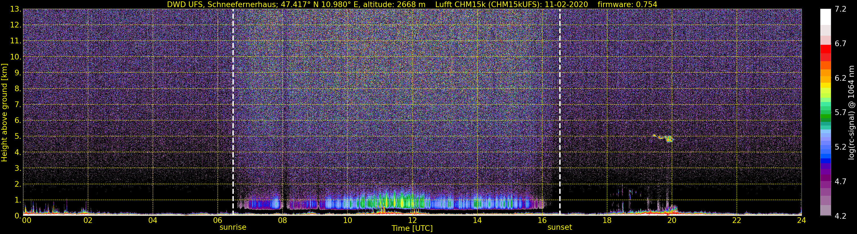
Task: Click the time axis tick '24'
Action: [x=802, y=220]
